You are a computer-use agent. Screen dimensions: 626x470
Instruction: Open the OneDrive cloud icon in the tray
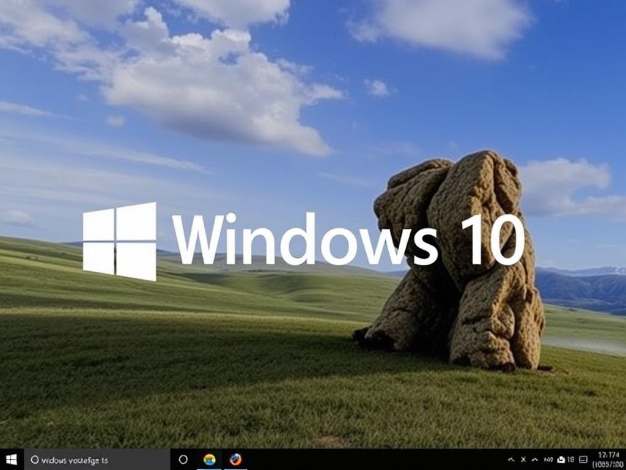[x=562, y=459]
